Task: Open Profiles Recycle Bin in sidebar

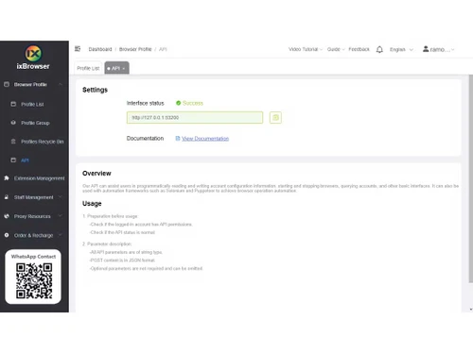Action: 43,142
